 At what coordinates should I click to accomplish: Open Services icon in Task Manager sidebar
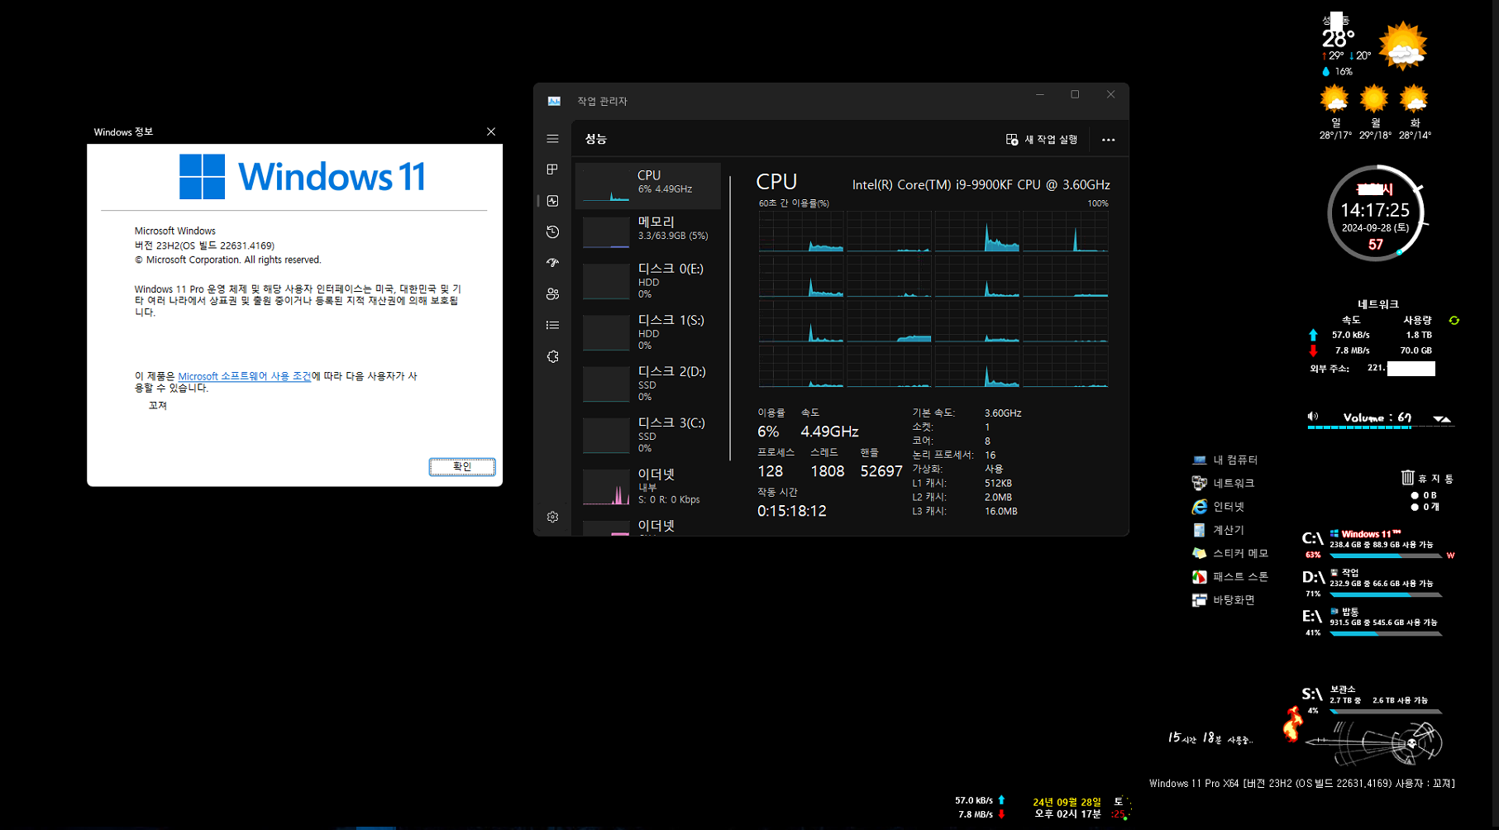pyautogui.click(x=552, y=356)
